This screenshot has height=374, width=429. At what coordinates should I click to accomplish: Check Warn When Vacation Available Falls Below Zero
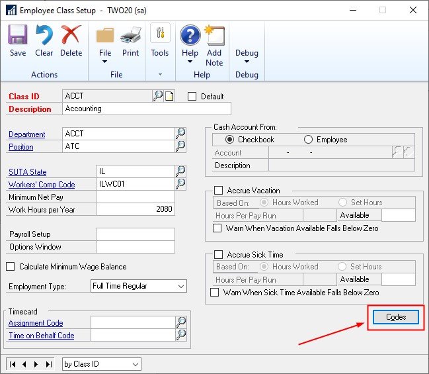pos(217,228)
